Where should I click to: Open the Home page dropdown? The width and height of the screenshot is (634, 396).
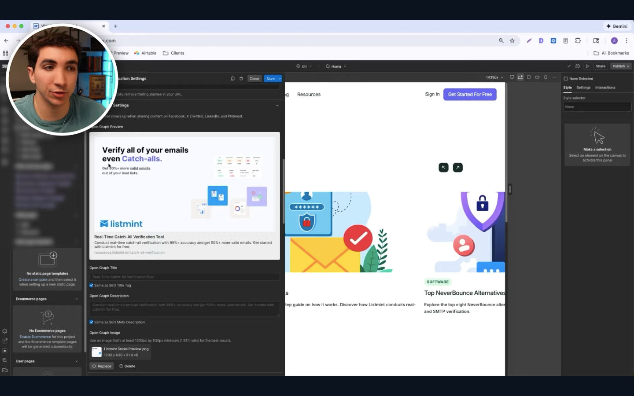tap(336, 66)
